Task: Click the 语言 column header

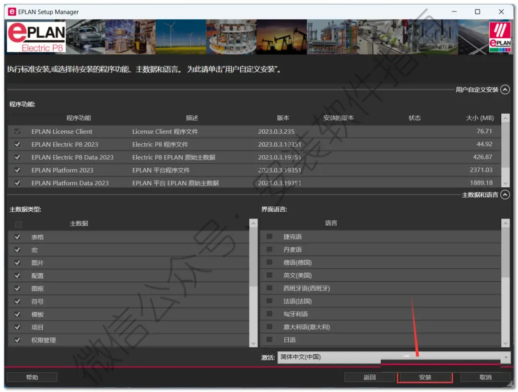Action: (x=330, y=223)
